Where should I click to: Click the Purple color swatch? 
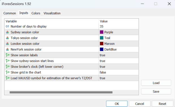click(101, 32)
